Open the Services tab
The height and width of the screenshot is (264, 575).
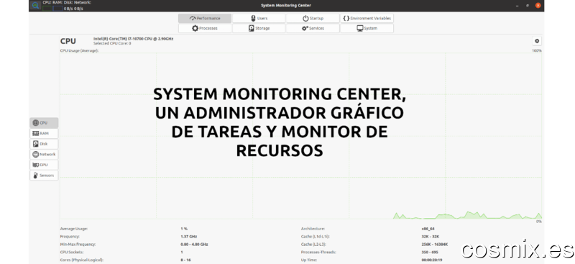pyautogui.click(x=313, y=28)
